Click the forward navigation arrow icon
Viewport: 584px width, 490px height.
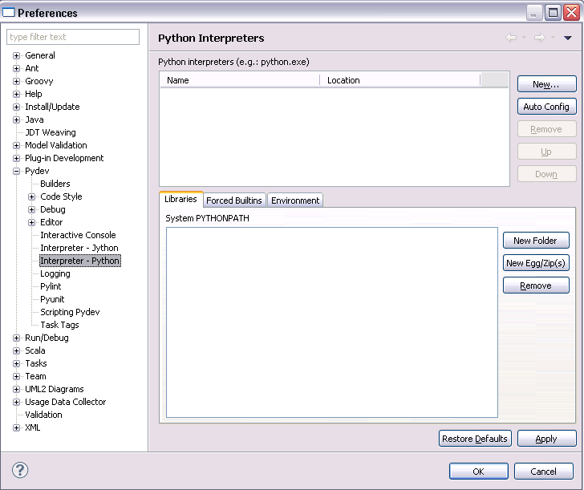point(539,38)
